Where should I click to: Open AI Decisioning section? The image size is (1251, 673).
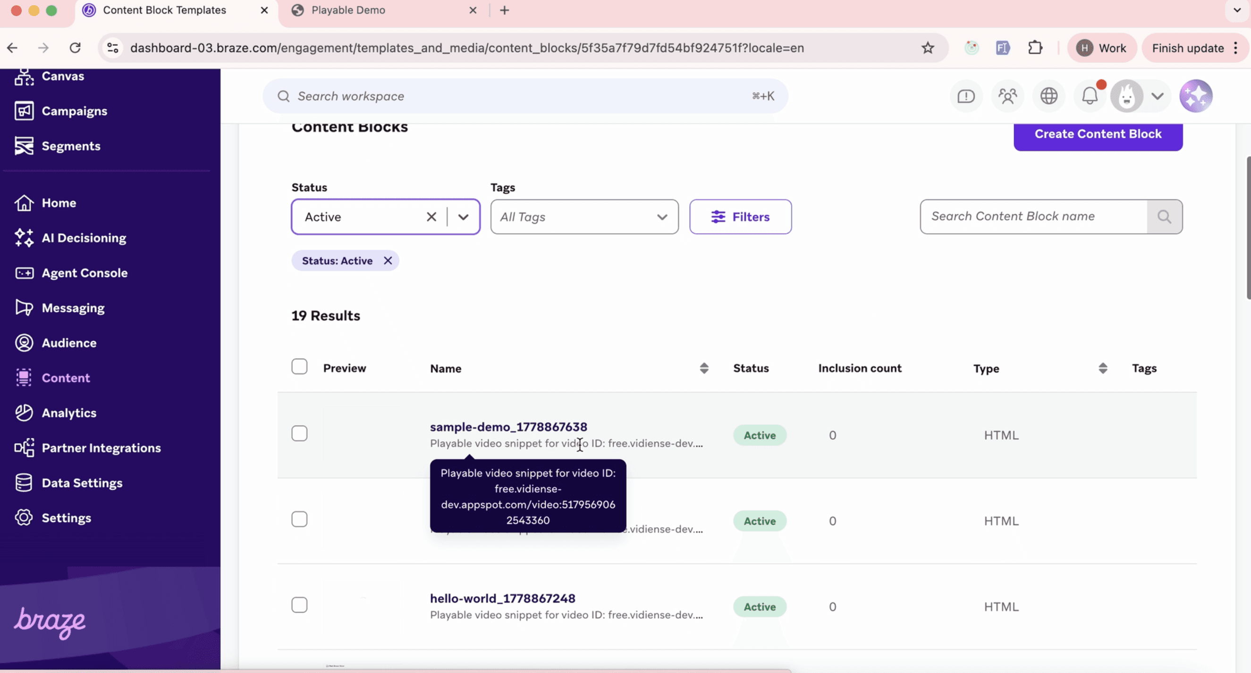pos(70,238)
